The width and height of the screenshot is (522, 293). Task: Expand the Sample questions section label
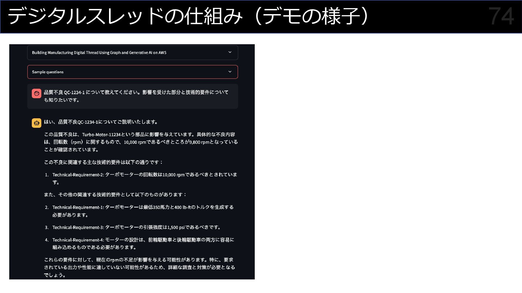click(48, 72)
